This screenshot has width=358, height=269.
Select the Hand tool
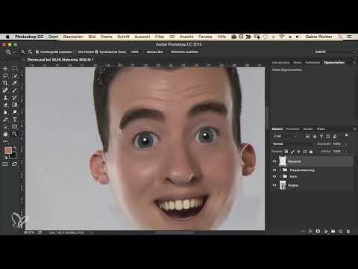pyautogui.click(x=5, y=134)
